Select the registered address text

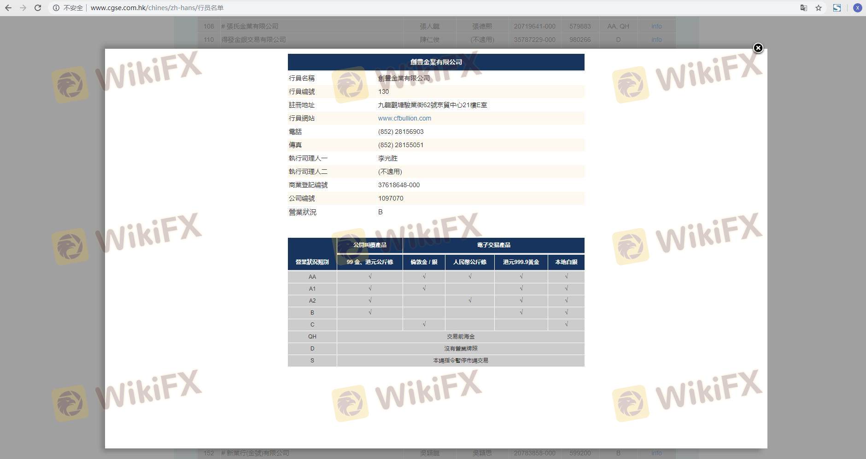point(433,105)
